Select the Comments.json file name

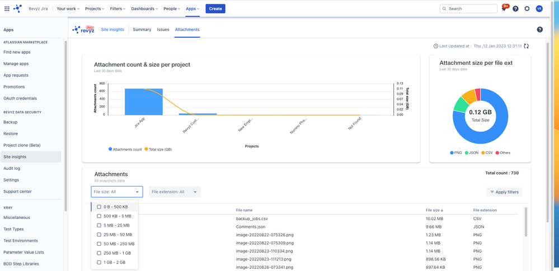(x=250, y=226)
